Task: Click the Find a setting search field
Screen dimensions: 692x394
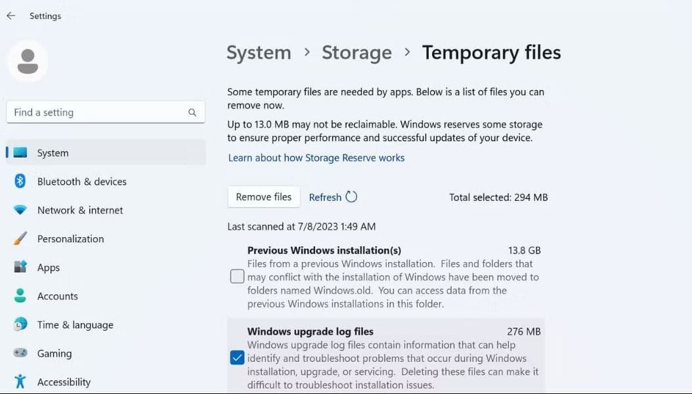Action: [x=98, y=112]
